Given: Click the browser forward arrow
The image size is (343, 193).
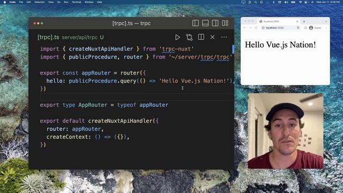Looking at the screenshot, I should click(x=250, y=28).
